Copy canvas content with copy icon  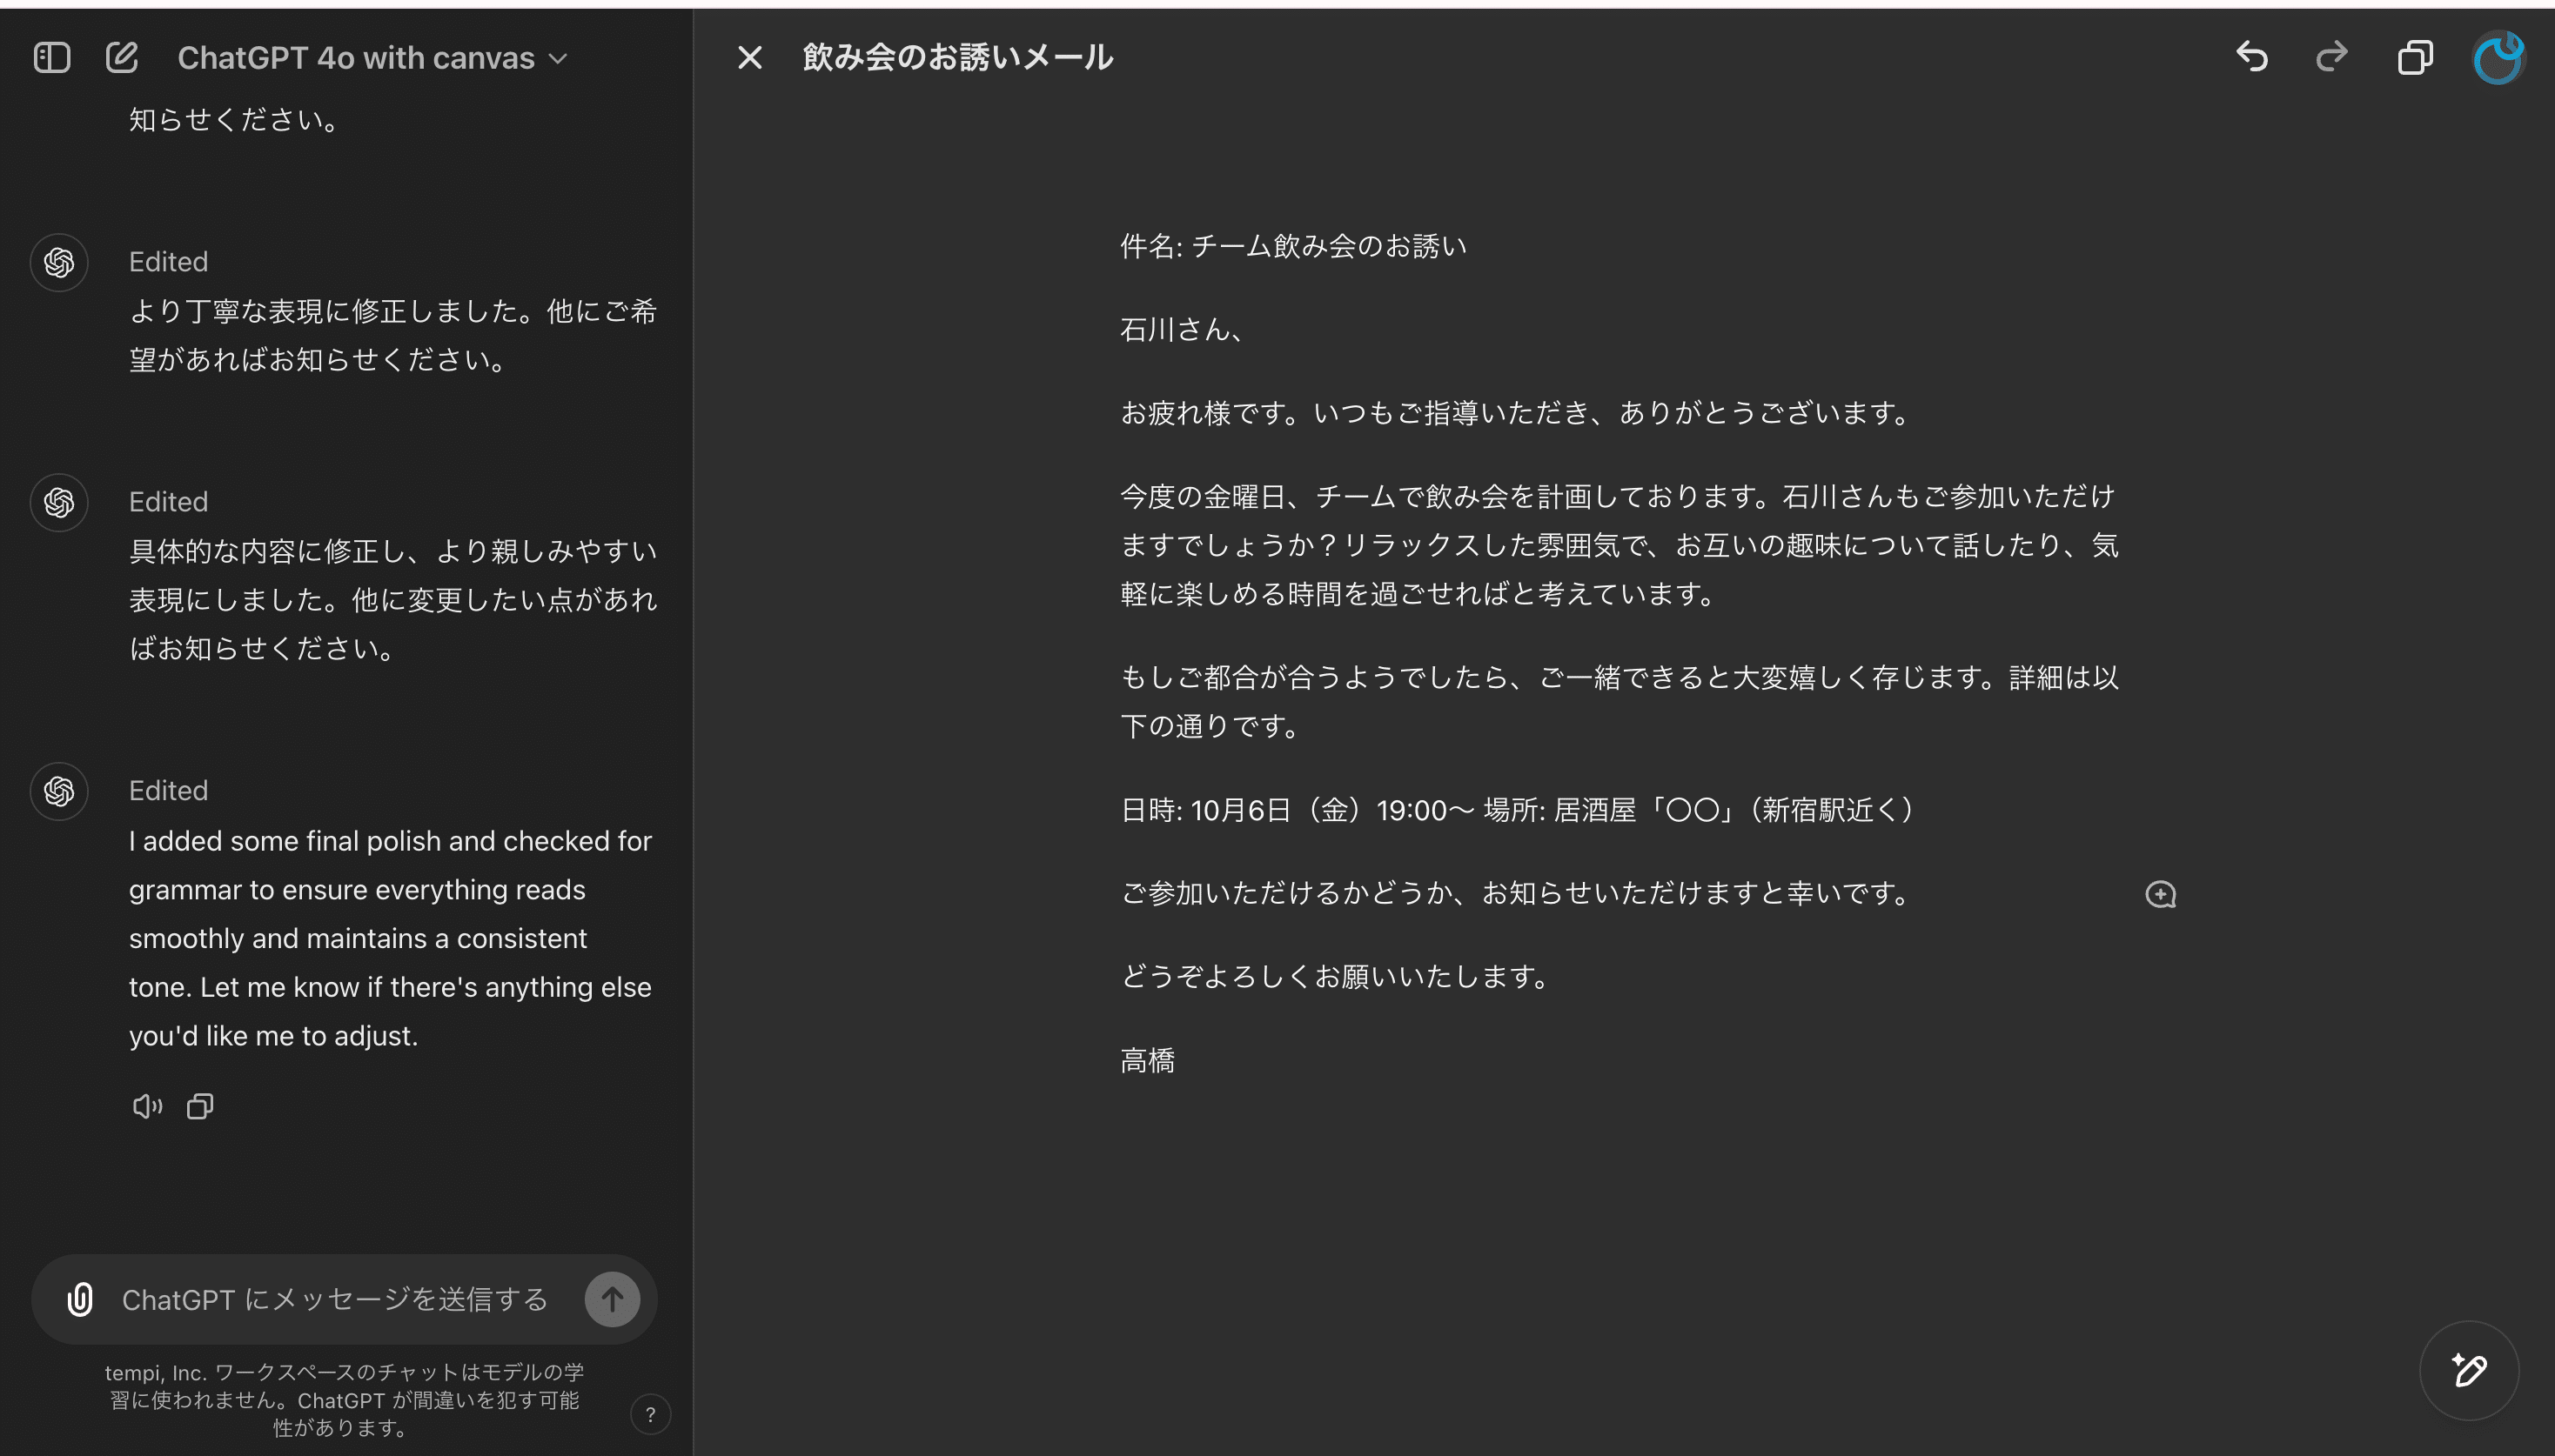[x=2414, y=58]
